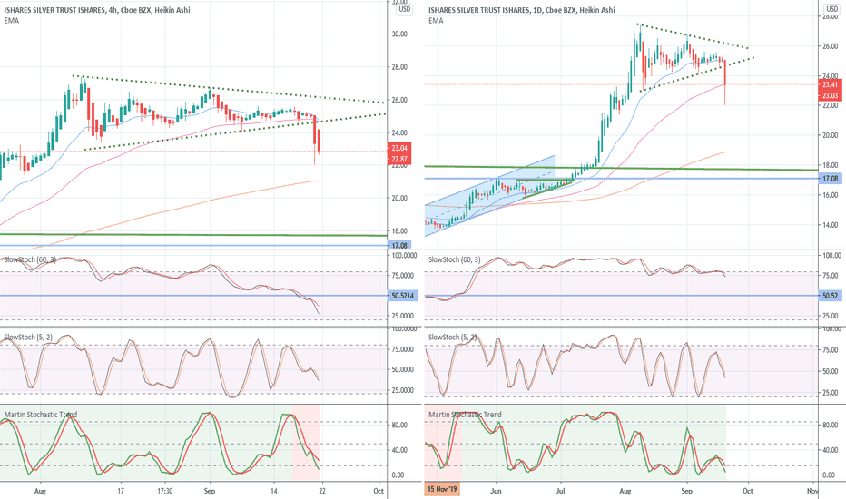Click the 50.5214 stochastic level label

[402, 296]
